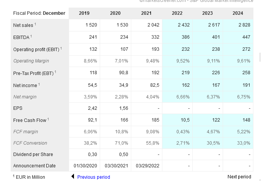
Task: Click the EBIT value 107
Action: (124, 49)
